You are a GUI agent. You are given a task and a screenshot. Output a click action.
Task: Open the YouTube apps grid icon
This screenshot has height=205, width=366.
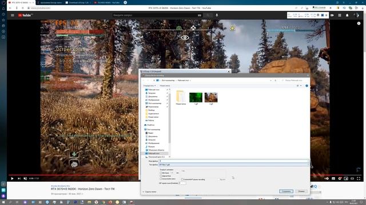340,15
